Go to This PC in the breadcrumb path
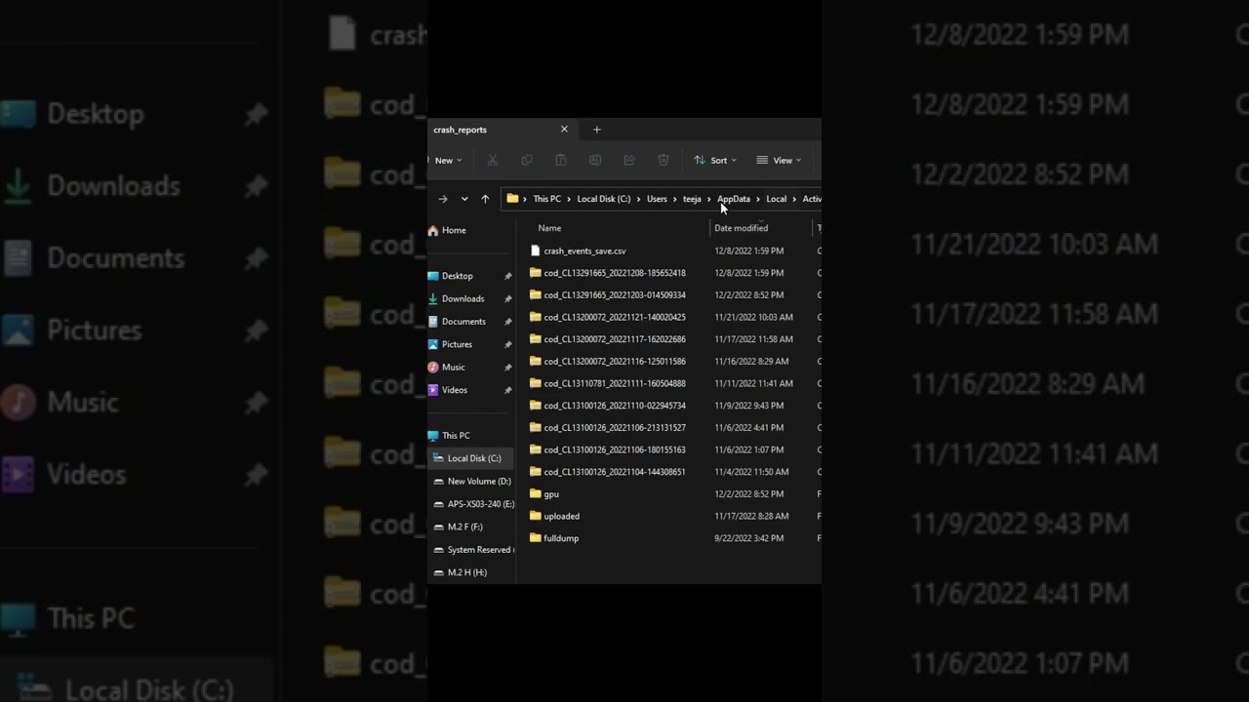Viewport: 1249px width, 702px height. 546,199
